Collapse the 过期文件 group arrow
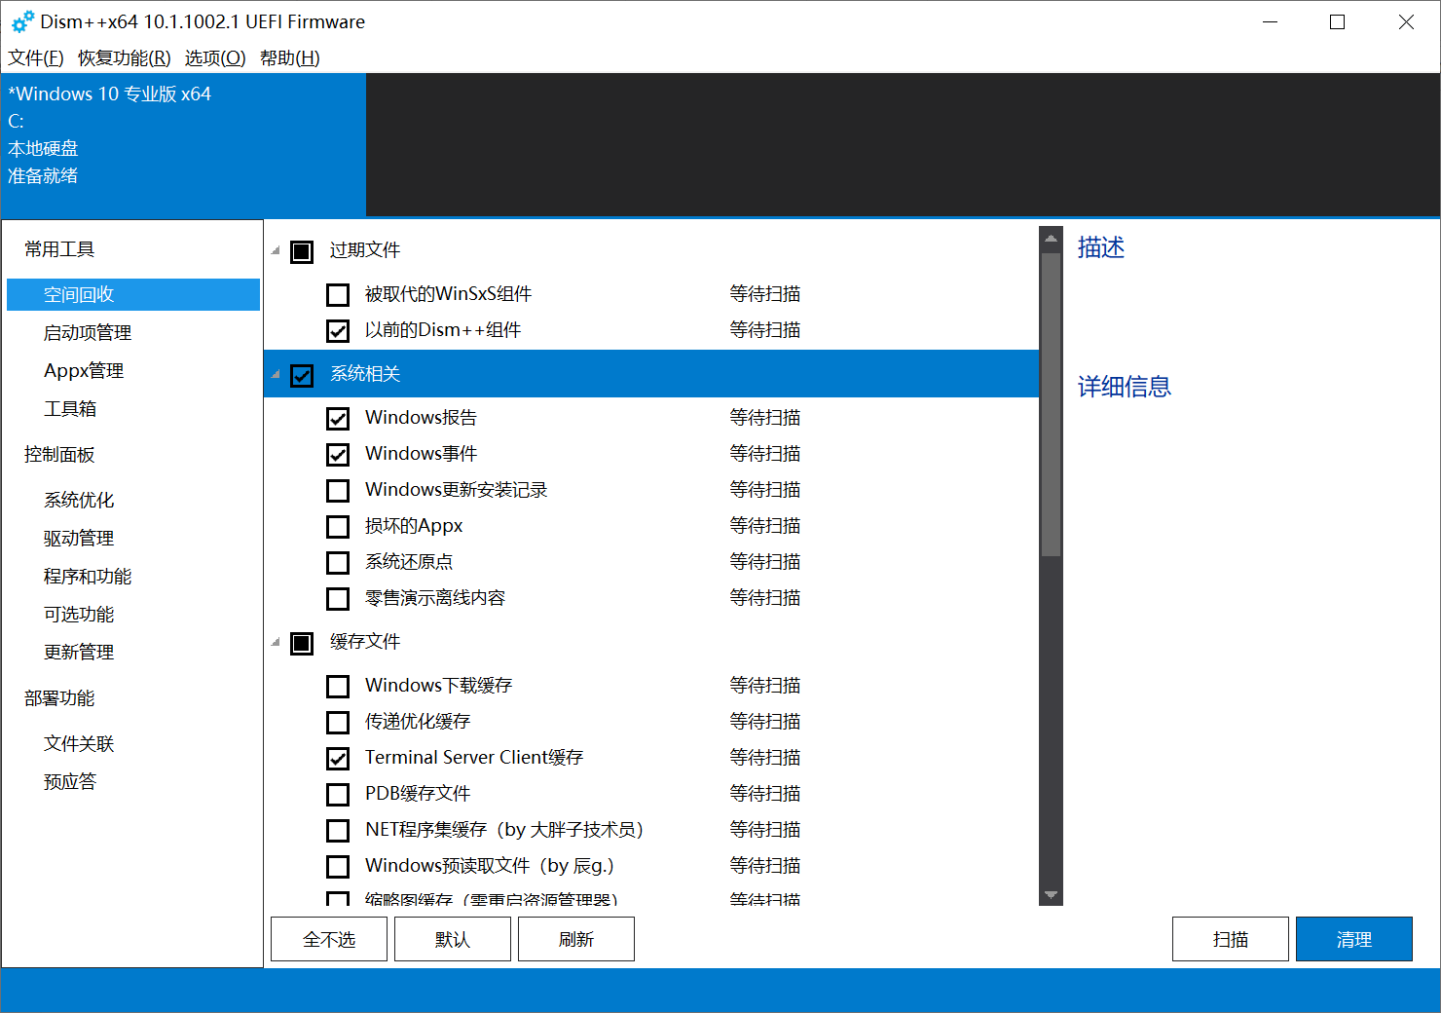Viewport: 1441px width, 1013px height. click(x=276, y=251)
